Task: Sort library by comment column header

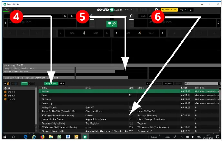Action: point(200,88)
